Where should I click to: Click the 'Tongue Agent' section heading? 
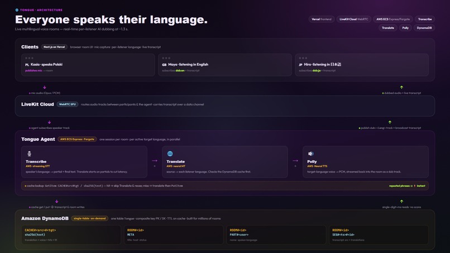pyautogui.click(x=38, y=139)
